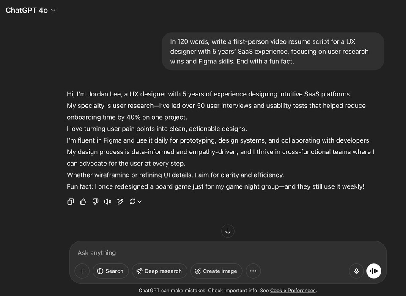
Task: Regenerate the response with the refresh icon
Action: [132, 201]
